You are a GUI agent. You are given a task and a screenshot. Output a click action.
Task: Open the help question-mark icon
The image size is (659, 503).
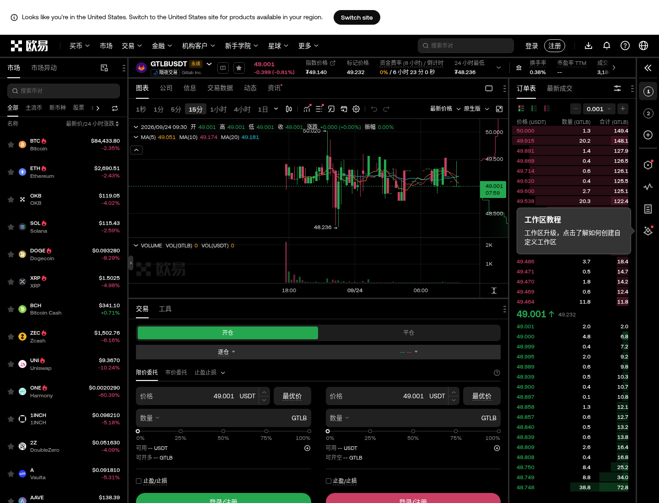click(625, 46)
